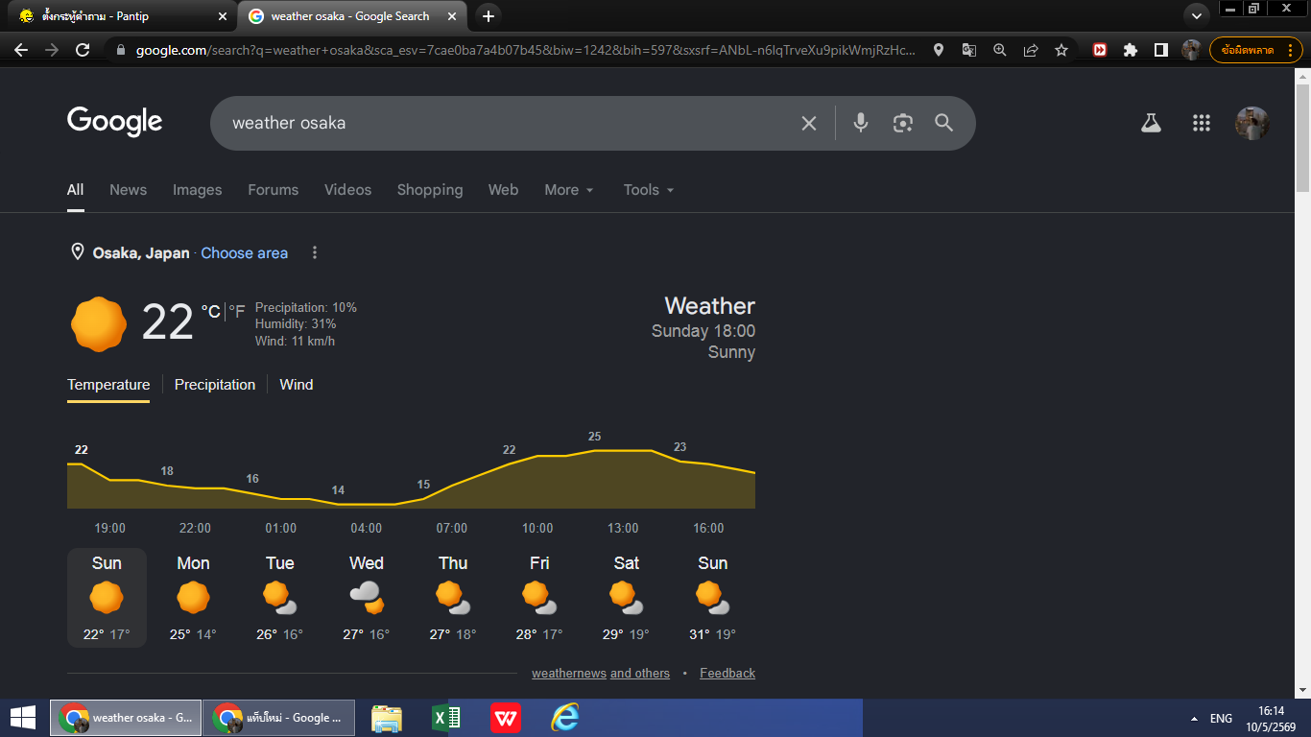The height and width of the screenshot is (737, 1311).
Task: Bookmark this page with the star icon
Action: click(1061, 50)
